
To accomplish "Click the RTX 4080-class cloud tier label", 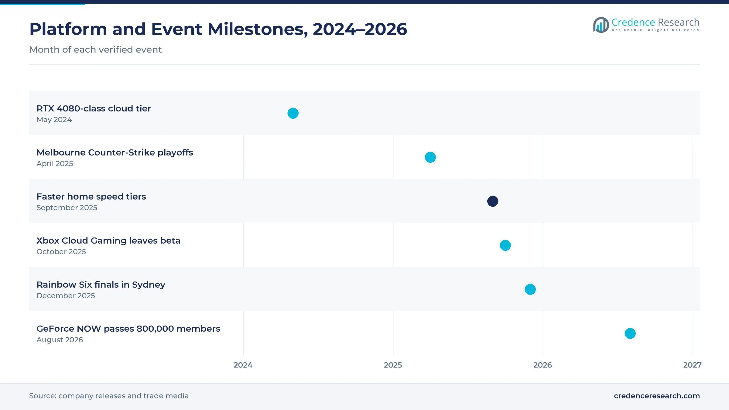I will 94,108.
